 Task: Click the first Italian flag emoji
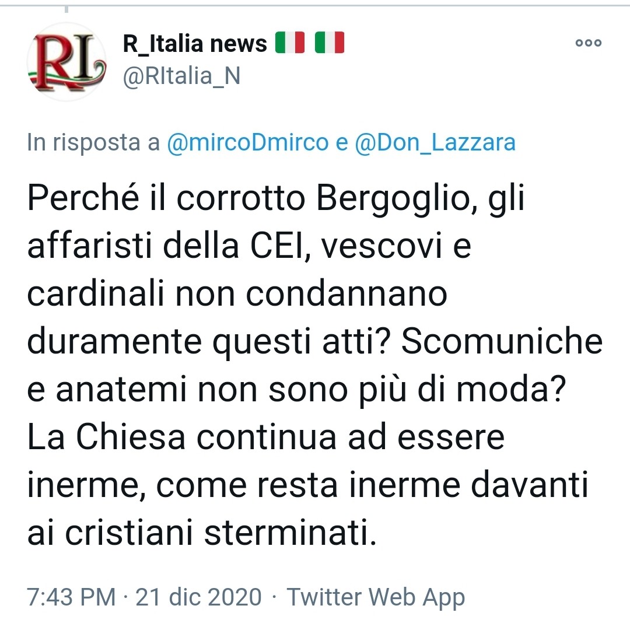[x=289, y=43]
